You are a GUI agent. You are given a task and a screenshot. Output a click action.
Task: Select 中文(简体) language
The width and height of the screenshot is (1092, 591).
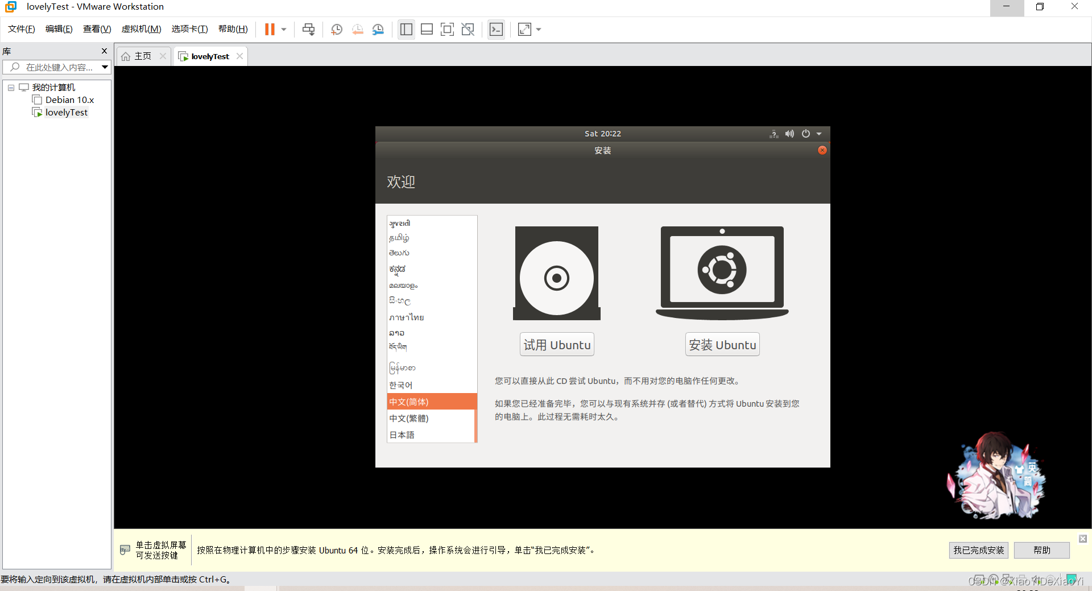[431, 402]
